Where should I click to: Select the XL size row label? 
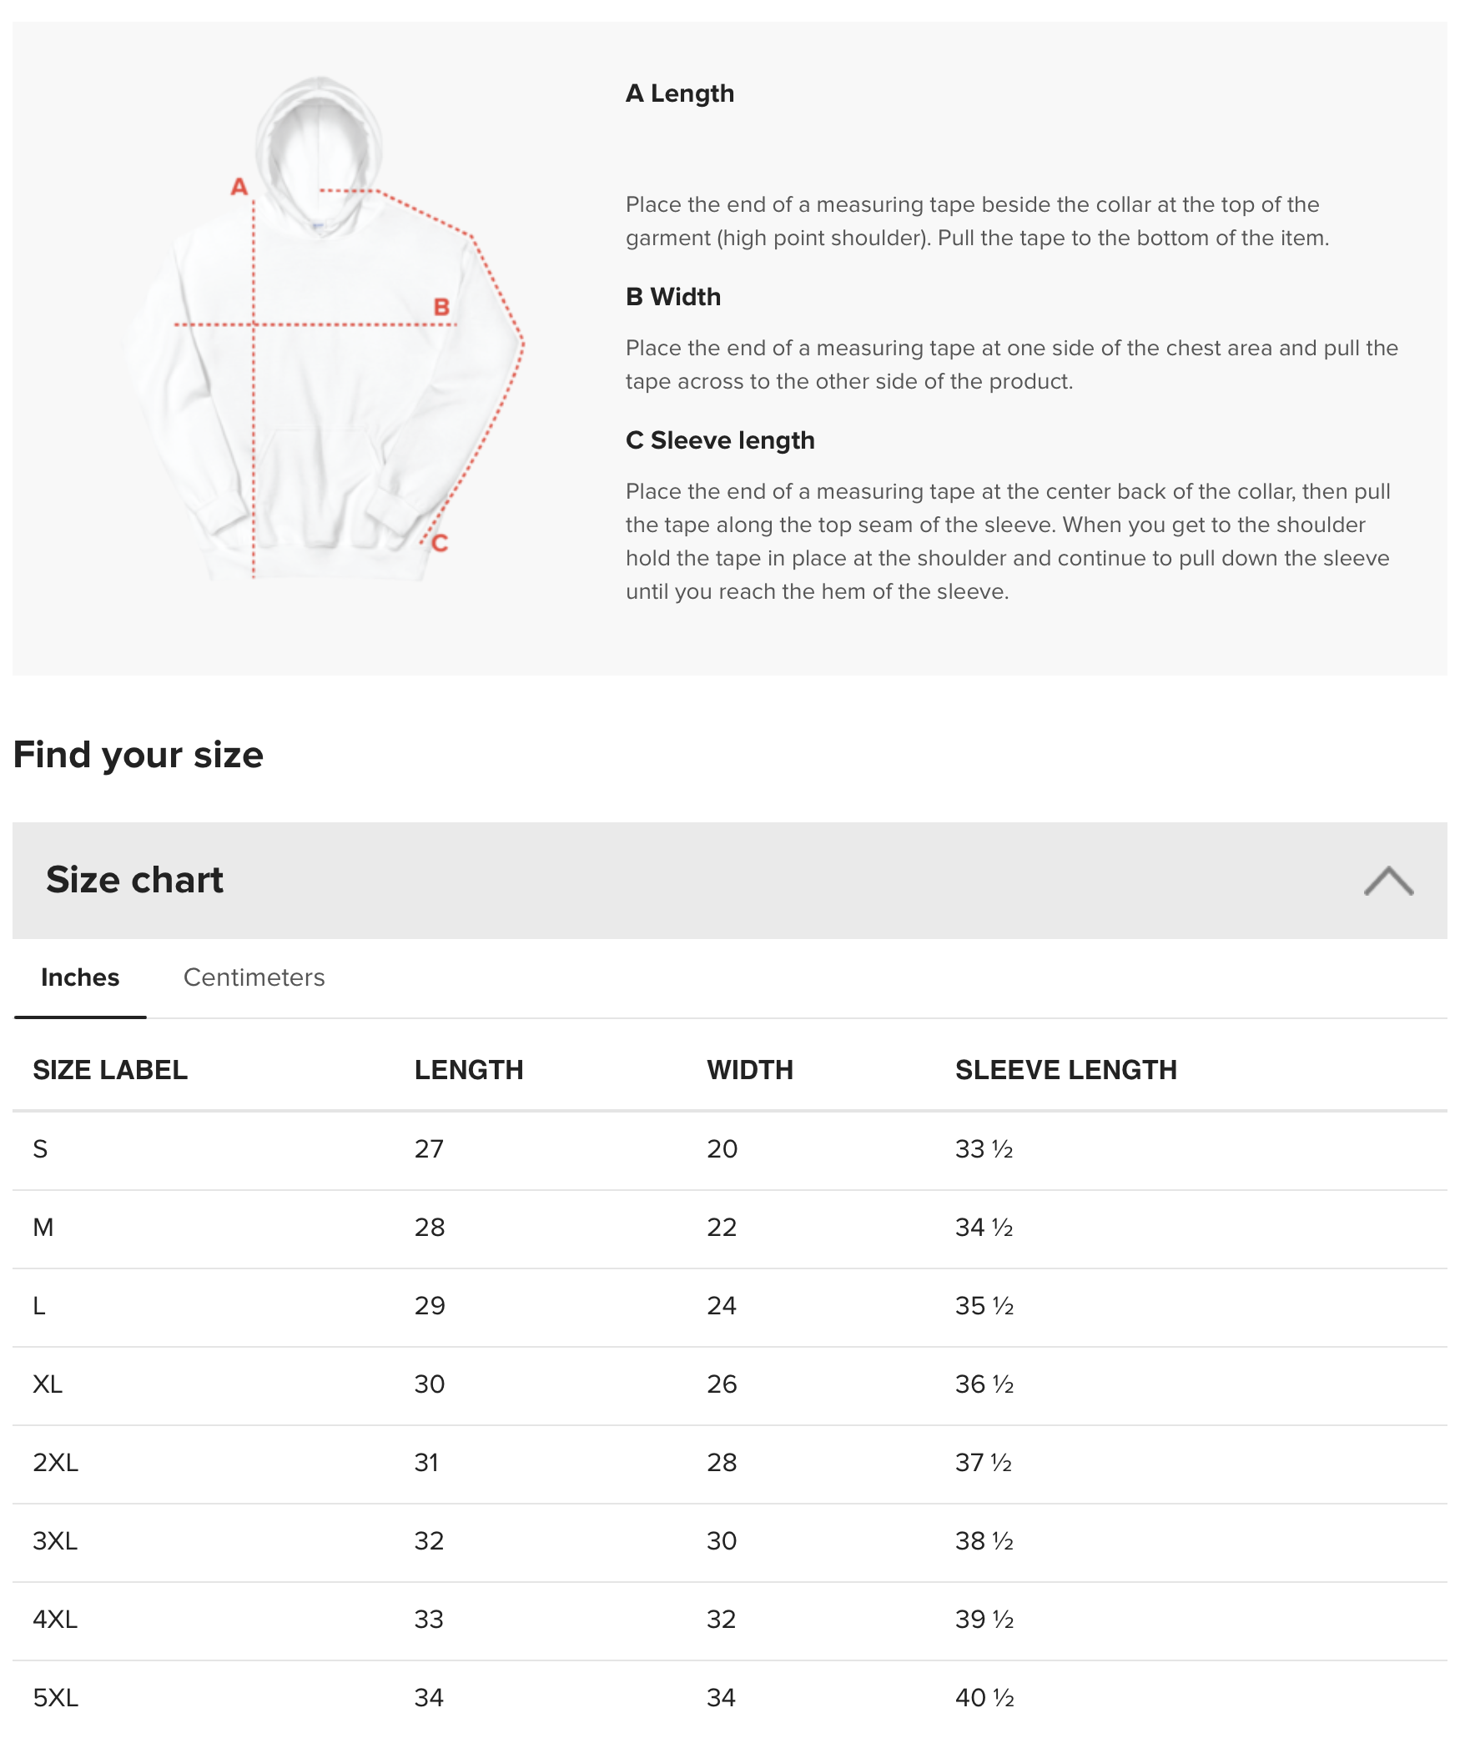point(48,1384)
